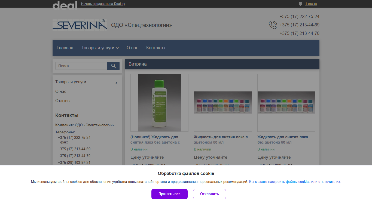Click the Severina company logo
This screenshot has height=209, width=372.
coord(80,25)
